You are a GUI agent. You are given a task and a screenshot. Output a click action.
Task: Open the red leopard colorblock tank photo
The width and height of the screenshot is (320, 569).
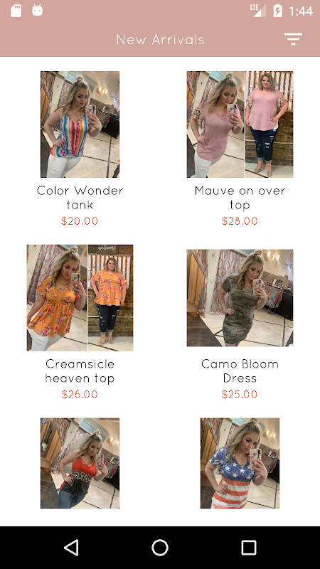click(80, 463)
